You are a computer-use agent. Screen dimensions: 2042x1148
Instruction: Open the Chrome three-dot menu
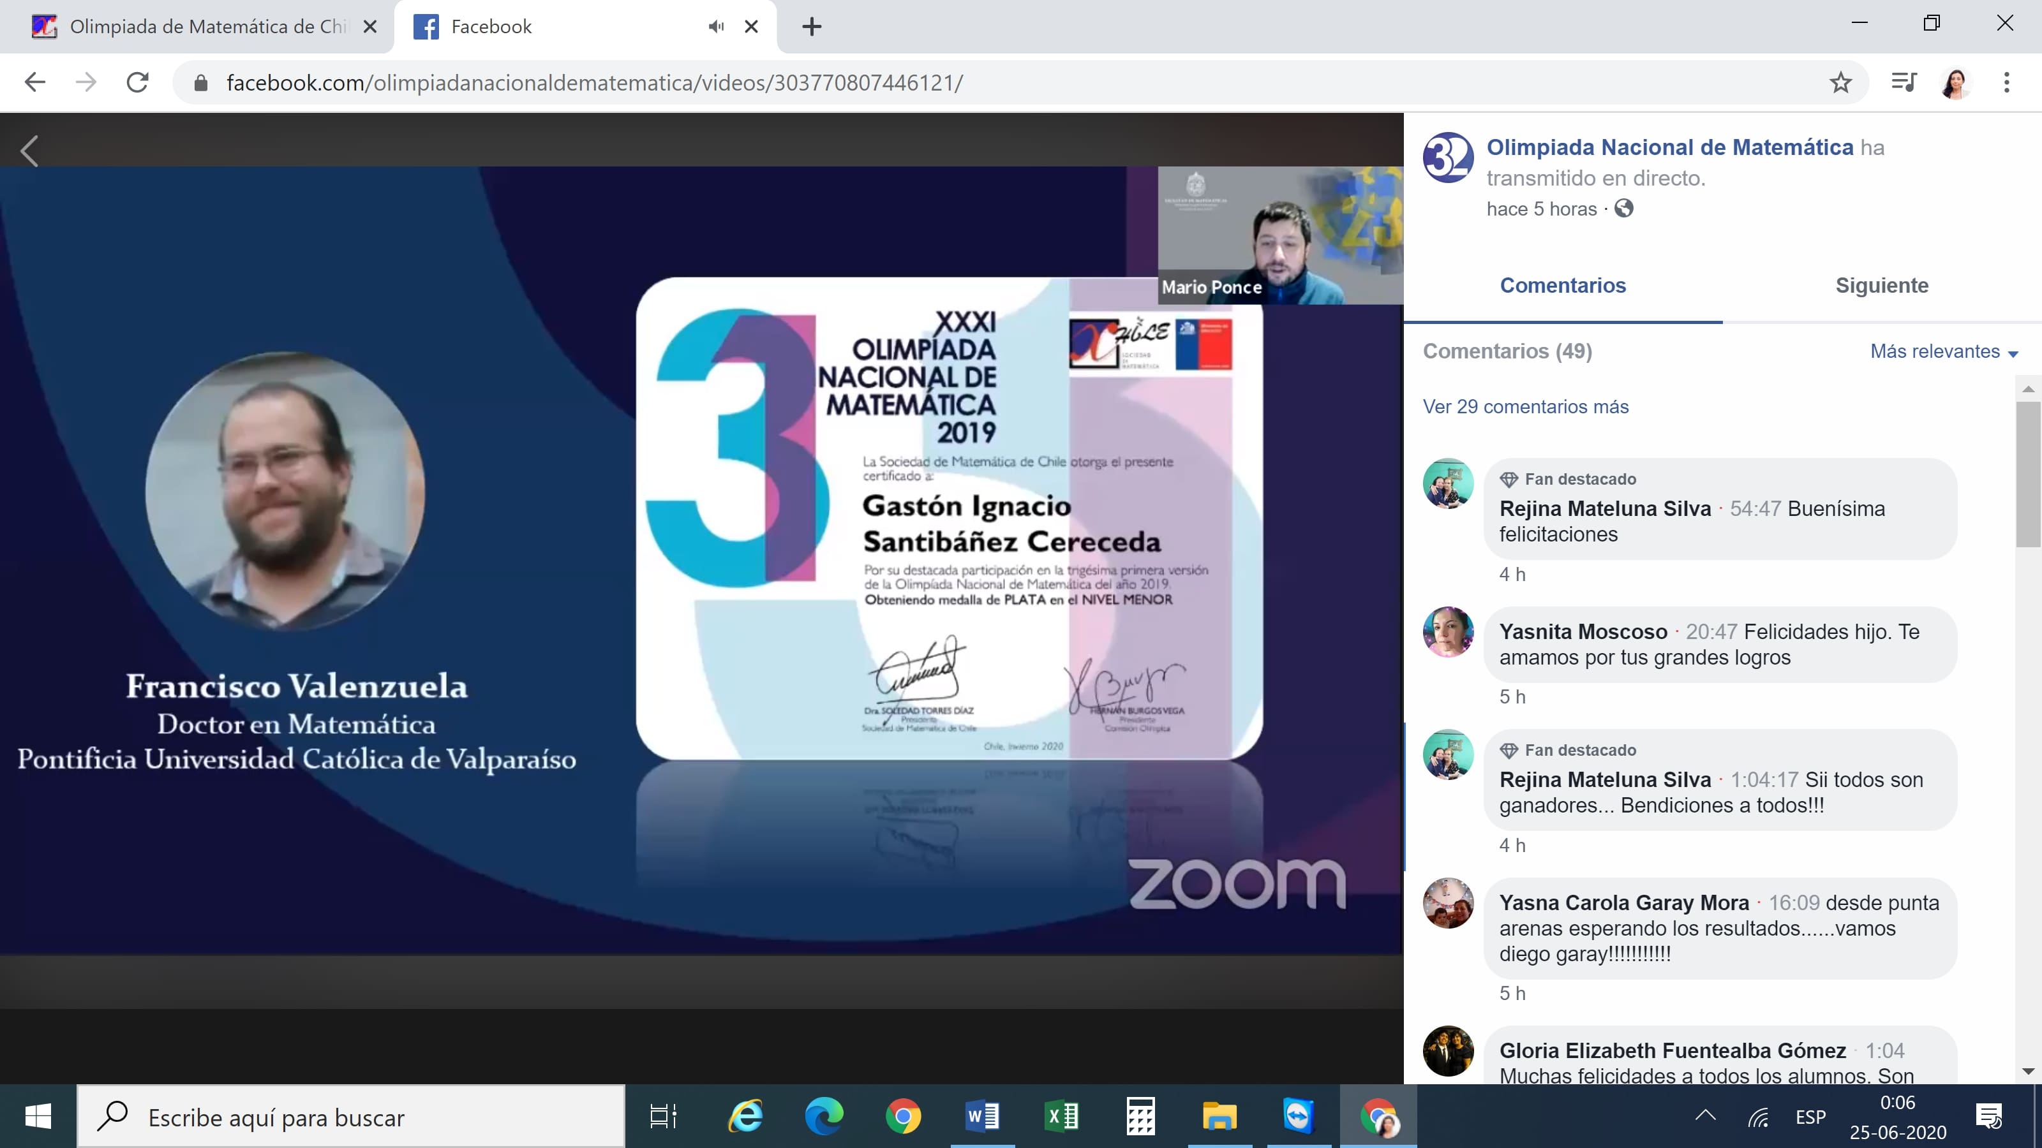coord(2006,82)
